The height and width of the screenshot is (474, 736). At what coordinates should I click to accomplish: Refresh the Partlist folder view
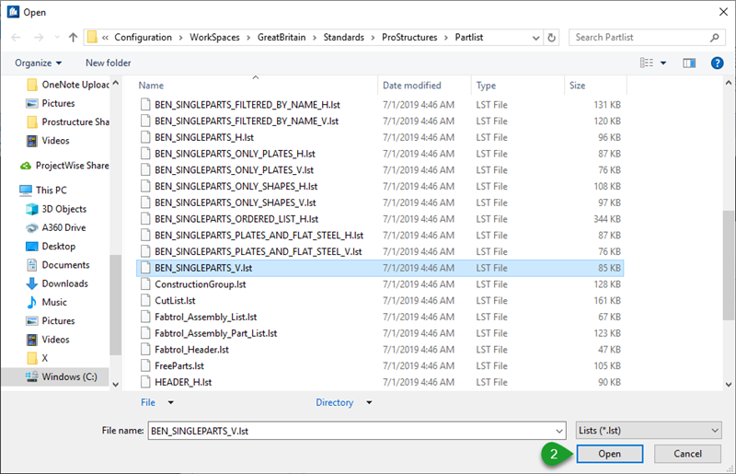point(552,38)
